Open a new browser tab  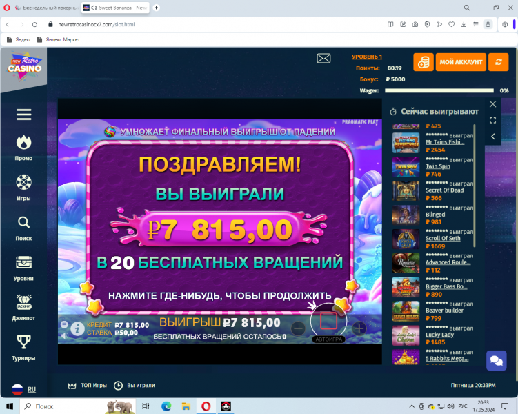click(157, 8)
